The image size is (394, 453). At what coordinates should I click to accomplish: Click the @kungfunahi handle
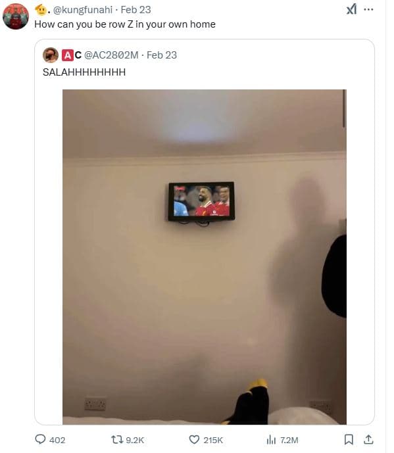(83, 10)
